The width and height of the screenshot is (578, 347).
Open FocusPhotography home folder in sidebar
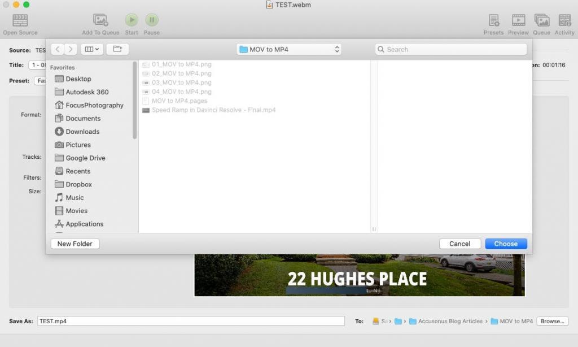point(89,105)
